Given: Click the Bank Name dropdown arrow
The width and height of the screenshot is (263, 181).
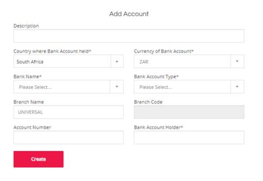Looking at the screenshot, I should click(117, 87).
